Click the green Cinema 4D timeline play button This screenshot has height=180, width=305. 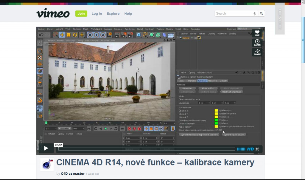point(106,129)
